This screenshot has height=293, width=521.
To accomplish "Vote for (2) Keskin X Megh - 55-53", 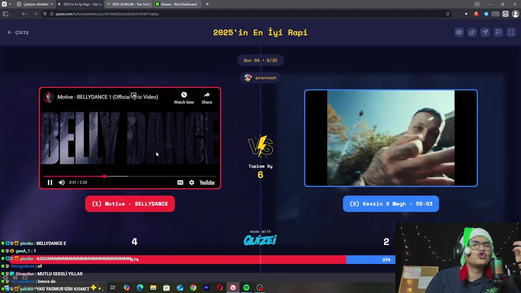I will 391,203.
